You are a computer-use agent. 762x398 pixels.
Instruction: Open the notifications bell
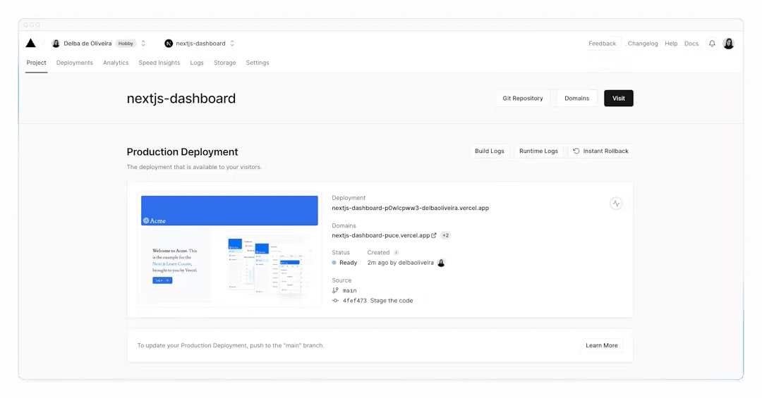pyautogui.click(x=712, y=44)
